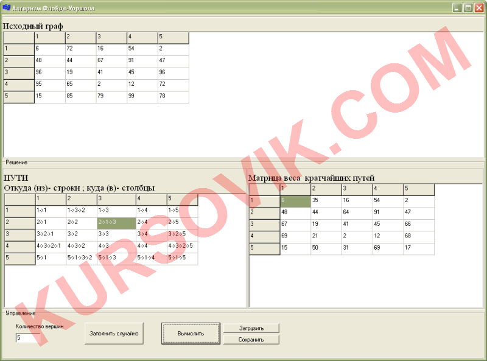
Task: Select cell 91 in Исходный граф table
Action: click(142, 61)
